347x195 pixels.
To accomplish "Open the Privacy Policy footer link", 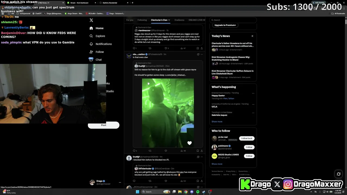I will [x=231, y=171].
